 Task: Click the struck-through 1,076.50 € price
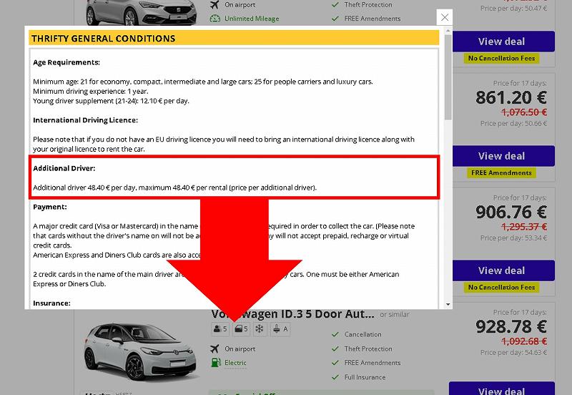tap(524, 112)
